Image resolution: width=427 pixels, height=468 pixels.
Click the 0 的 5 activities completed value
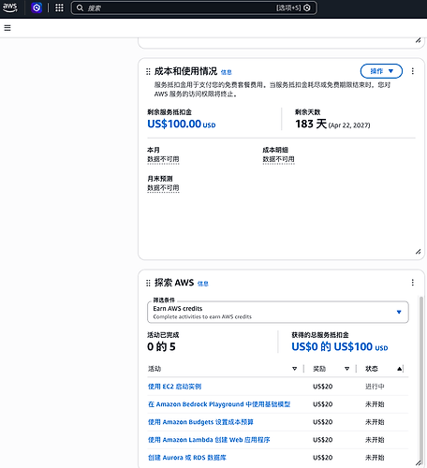[x=161, y=346]
